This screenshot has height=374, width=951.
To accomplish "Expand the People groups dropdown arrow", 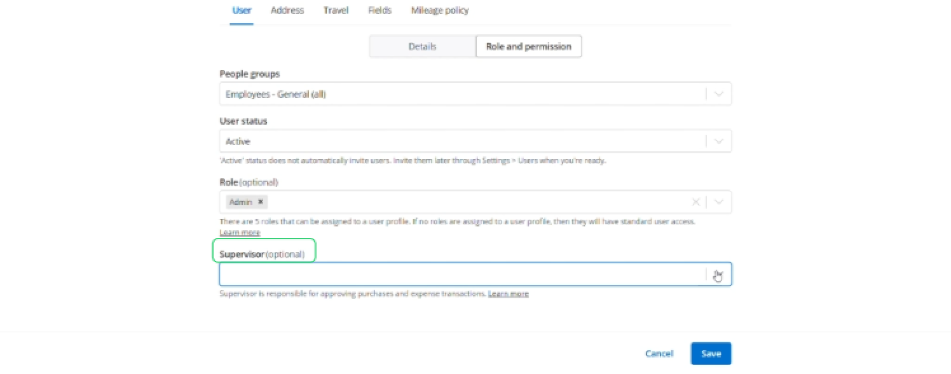I will tap(719, 94).
